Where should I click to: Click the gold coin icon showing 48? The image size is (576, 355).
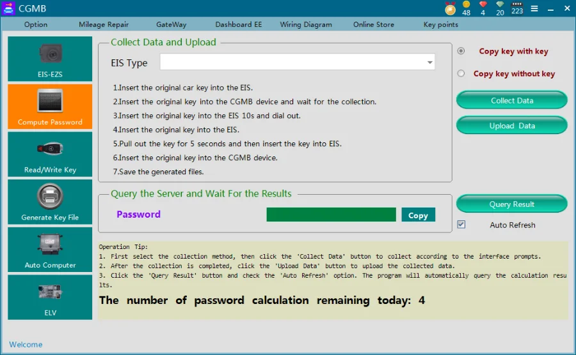(x=466, y=8)
